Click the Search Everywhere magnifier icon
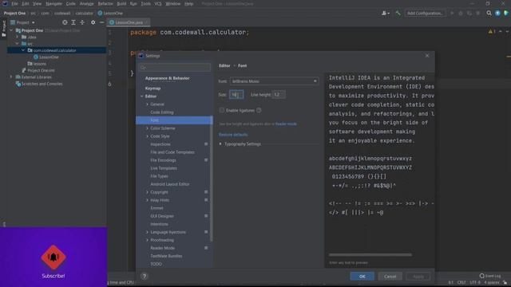This screenshot has width=511, height=287. pos(489,14)
